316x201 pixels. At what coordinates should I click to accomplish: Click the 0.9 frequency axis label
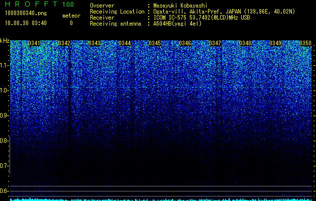click(4, 116)
